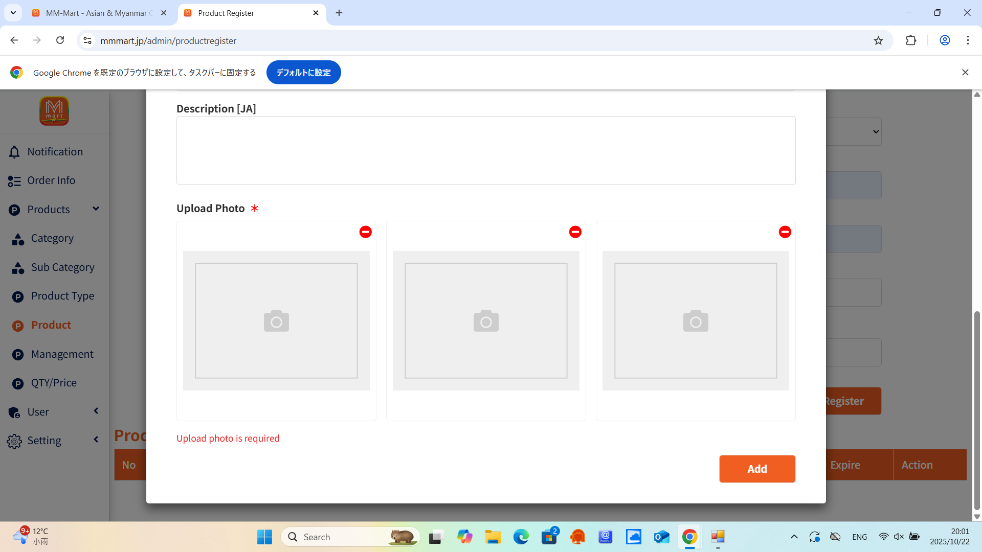Remove the second photo upload slot
Viewport: 982px width, 552px height.
click(x=575, y=232)
